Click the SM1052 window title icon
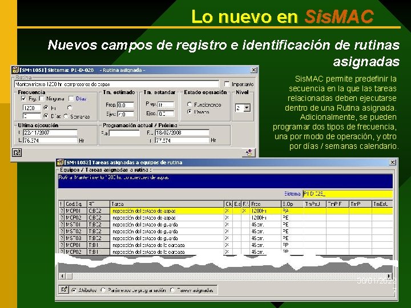This screenshot has height=308, width=411. click(60, 163)
